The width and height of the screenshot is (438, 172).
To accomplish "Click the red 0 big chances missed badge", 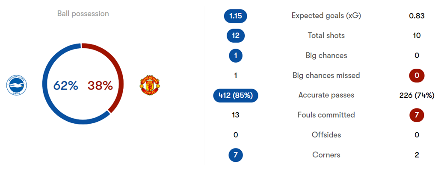I will click(x=417, y=76).
